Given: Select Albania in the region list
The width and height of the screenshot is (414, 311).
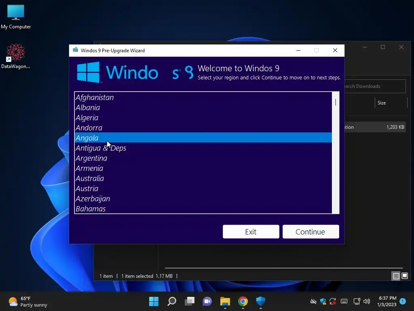Looking at the screenshot, I should click(x=203, y=107).
